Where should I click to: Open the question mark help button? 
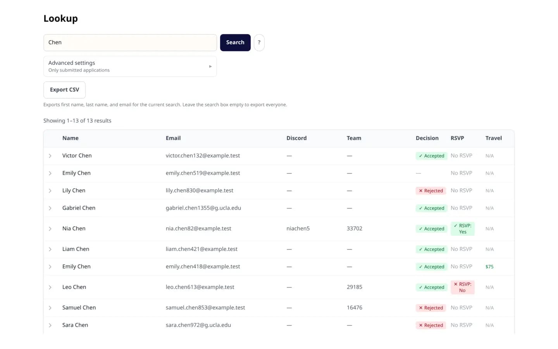click(259, 42)
